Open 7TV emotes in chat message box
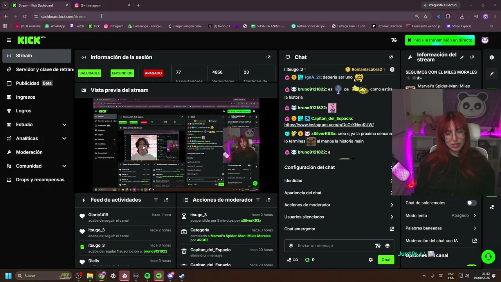The height and width of the screenshot is (282, 501). pyautogui.click(x=378, y=246)
